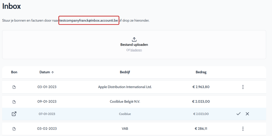Click the bladeren link
Screen dimensions: 272x136
[x=136, y=50]
